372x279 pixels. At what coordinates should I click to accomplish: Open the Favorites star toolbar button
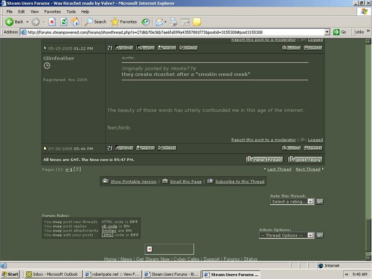[x=124, y=22]
